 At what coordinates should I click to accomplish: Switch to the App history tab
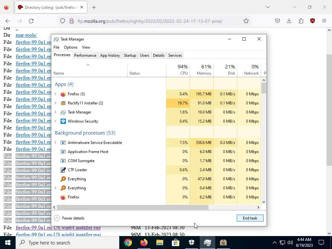(110, 55)
